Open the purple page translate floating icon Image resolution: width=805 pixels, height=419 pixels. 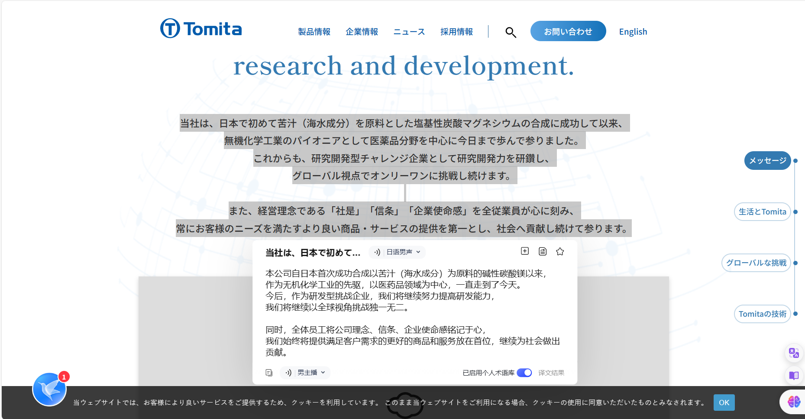coord(793,353)
